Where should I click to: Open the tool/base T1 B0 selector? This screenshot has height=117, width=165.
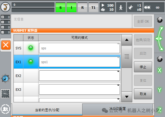[x=135, y=7]
